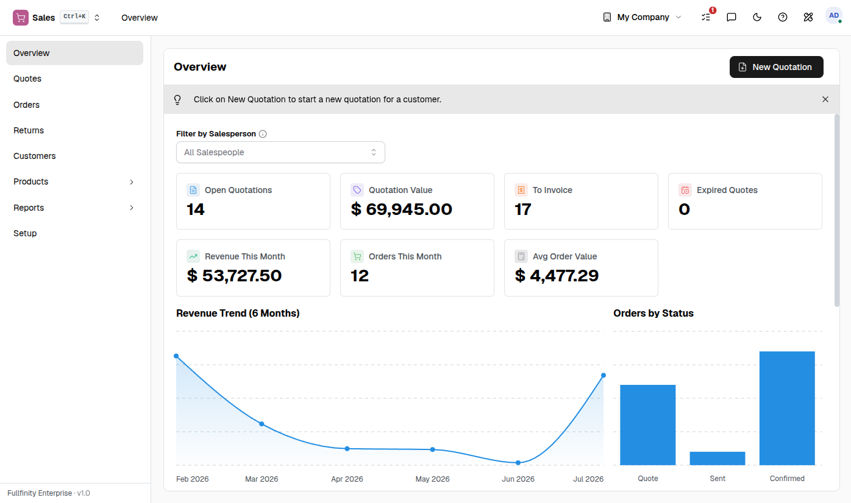Click the Confirmed bar in Orders by Status
This screenshot has width=851, height=503.
(787, 408)
